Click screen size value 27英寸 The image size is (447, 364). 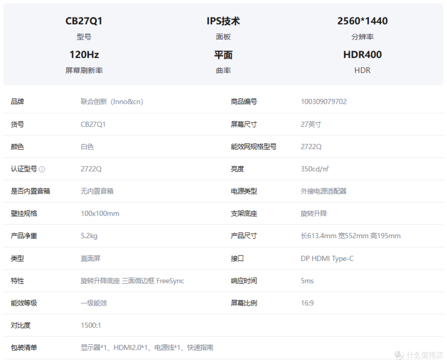coord(311,124)
